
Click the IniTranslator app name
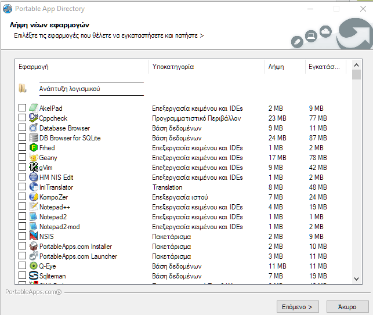(56, 187)
